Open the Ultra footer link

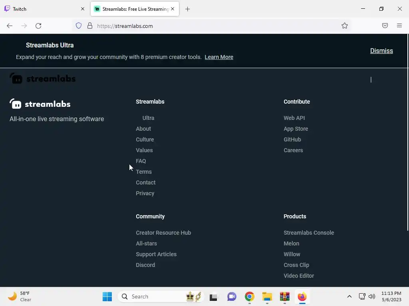148,118
